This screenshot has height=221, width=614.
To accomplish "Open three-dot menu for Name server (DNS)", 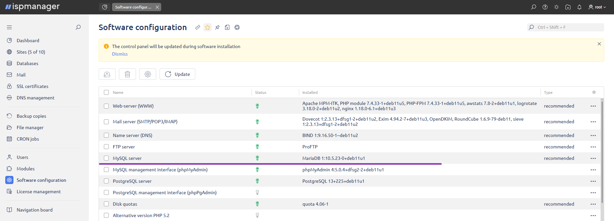I will pos(593,135).
